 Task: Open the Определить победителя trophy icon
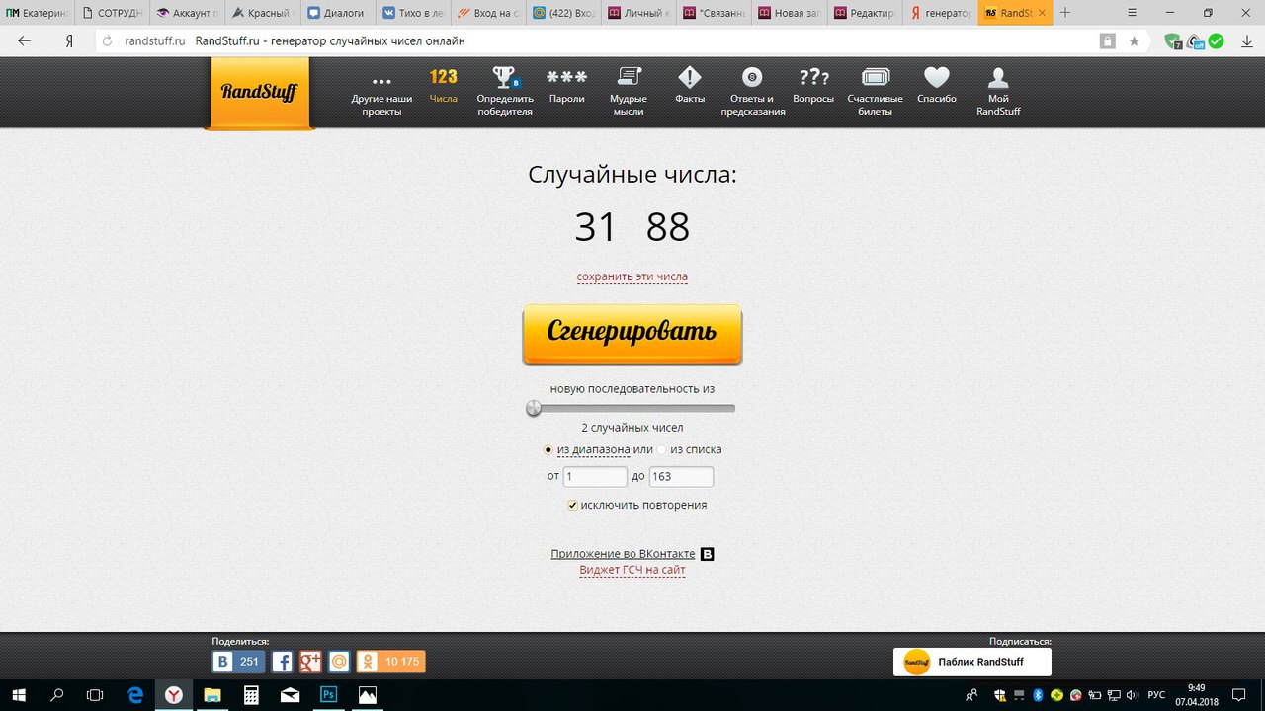(x=504, y=79)
